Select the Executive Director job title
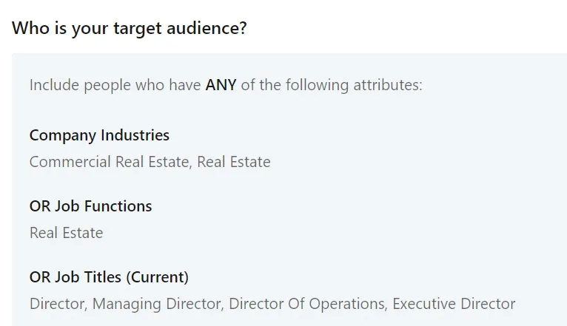Screen dimensions: 567x326 454,304
